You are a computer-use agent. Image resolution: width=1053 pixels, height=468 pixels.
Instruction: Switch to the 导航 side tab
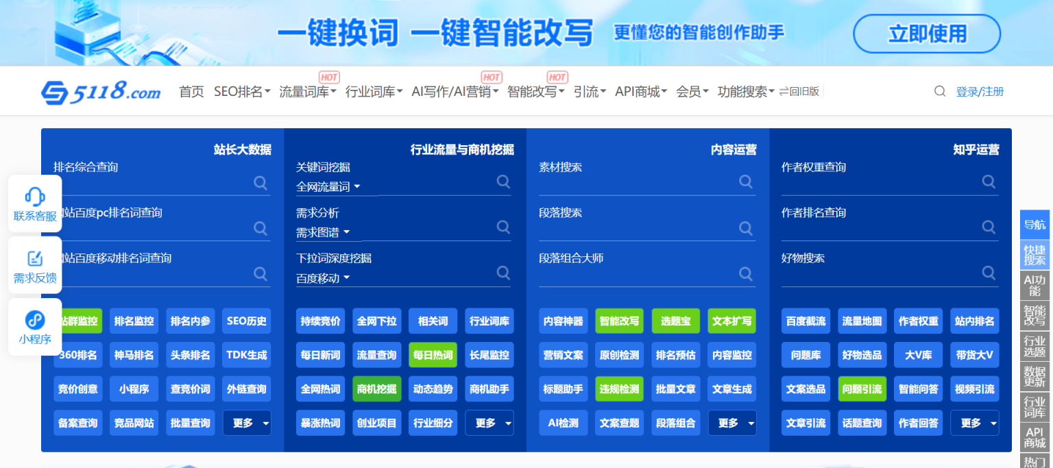1034,224
